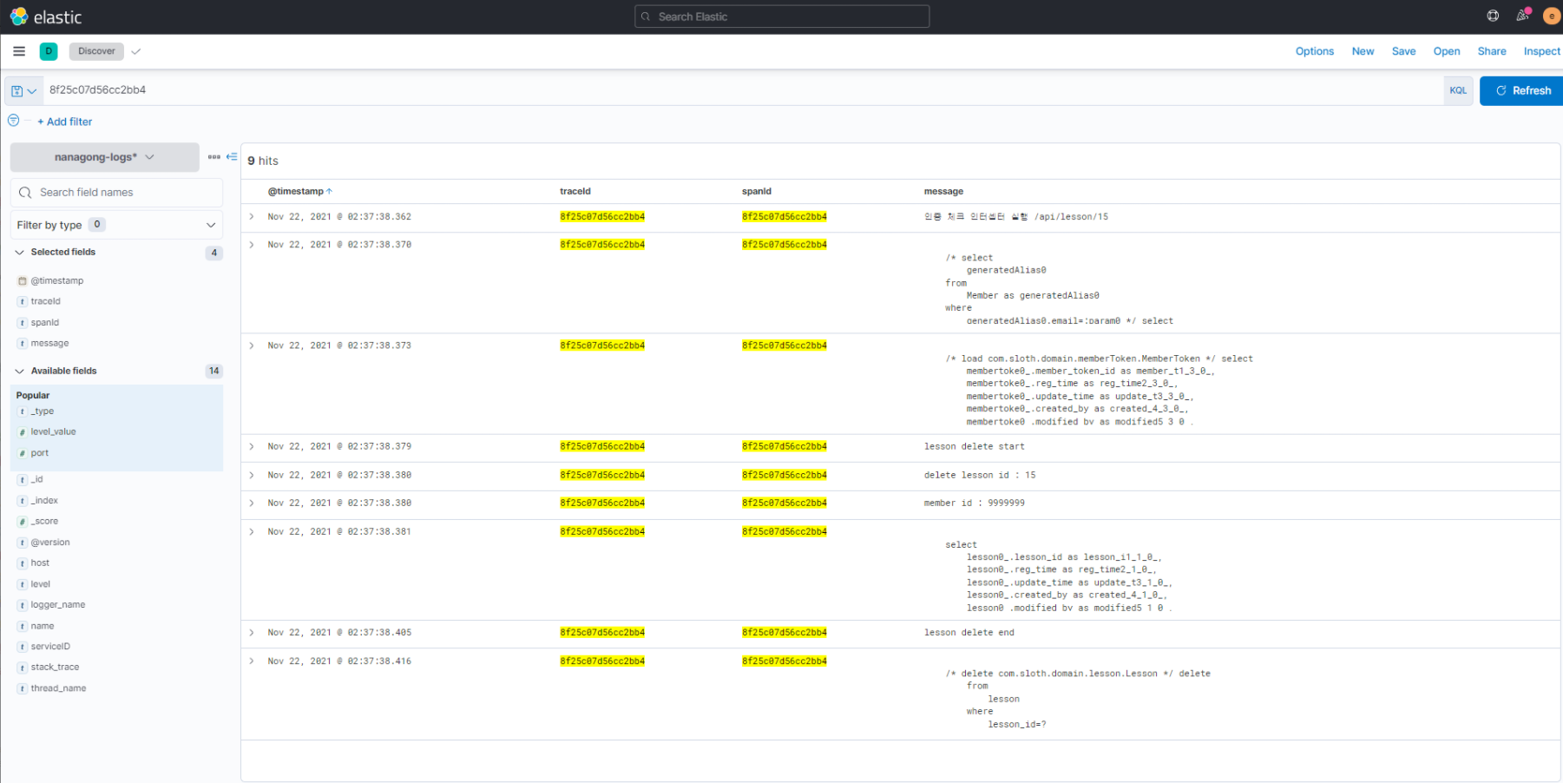Expand the row at 02:37:38.373
The width and height of the screenshot is (1563, 783).
tap(252, 345)
